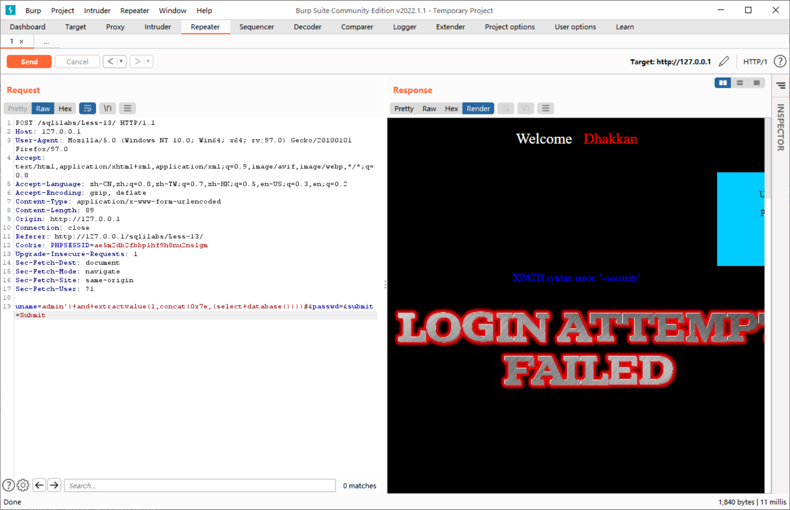
Task: Edit target with the pencil icon
Action: [x=724, y=61]
